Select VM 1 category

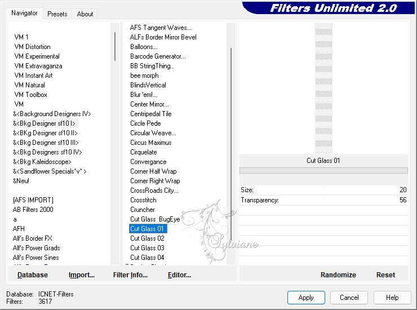coord(21,37)
